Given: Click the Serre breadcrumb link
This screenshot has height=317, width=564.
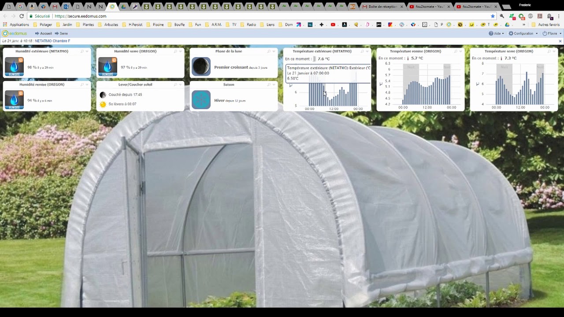Looking at the screenshot, I should tap(63, 33).
